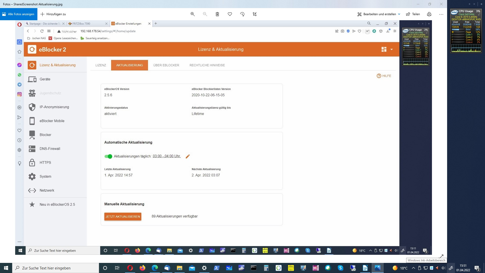Open System gear sidebar entry
Screen dimensions: 485x273
55,176
